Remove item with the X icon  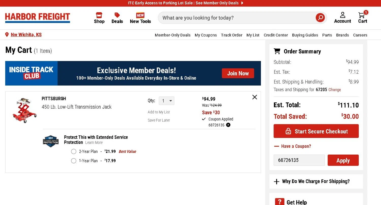point(255,97)
